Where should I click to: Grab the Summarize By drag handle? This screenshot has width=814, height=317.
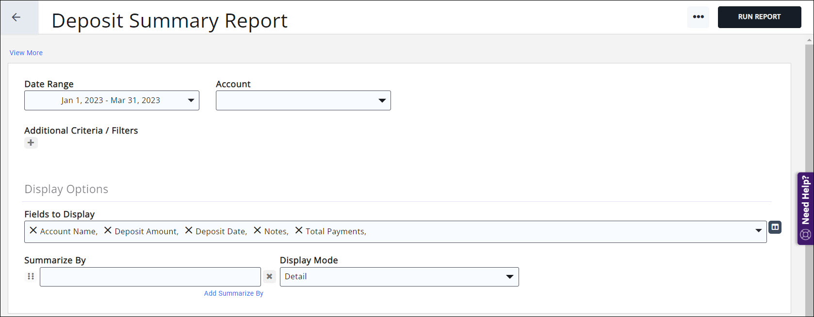point(31,276)
